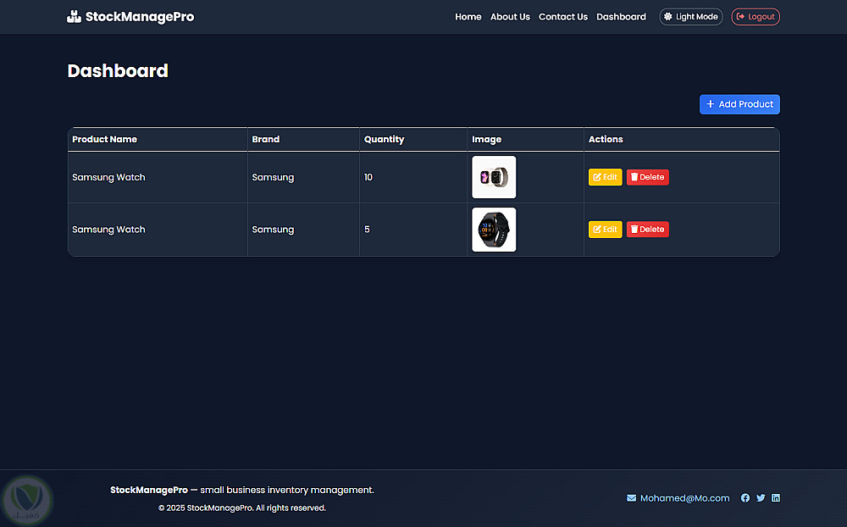The image size is (847, 527).
Task: Go to the Home page
Action: tap(468, 17)
